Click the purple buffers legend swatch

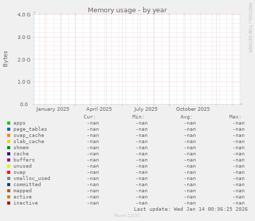[9, 160]
